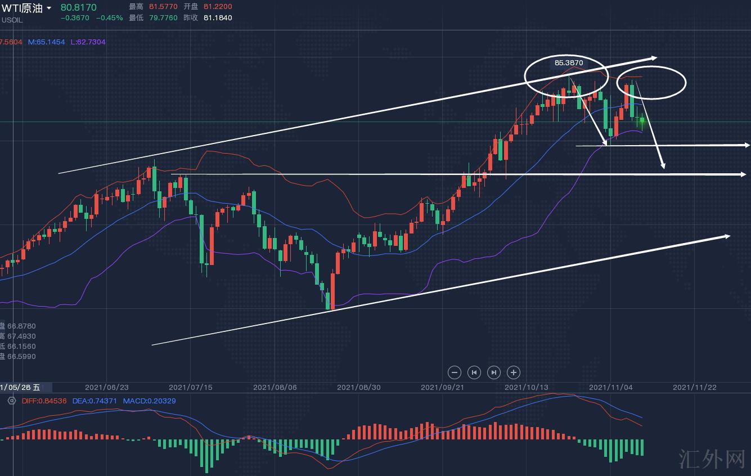Screen dimensions: 751x476
Task: Click the green latest-price dot on the last candle
Action: 642,120
